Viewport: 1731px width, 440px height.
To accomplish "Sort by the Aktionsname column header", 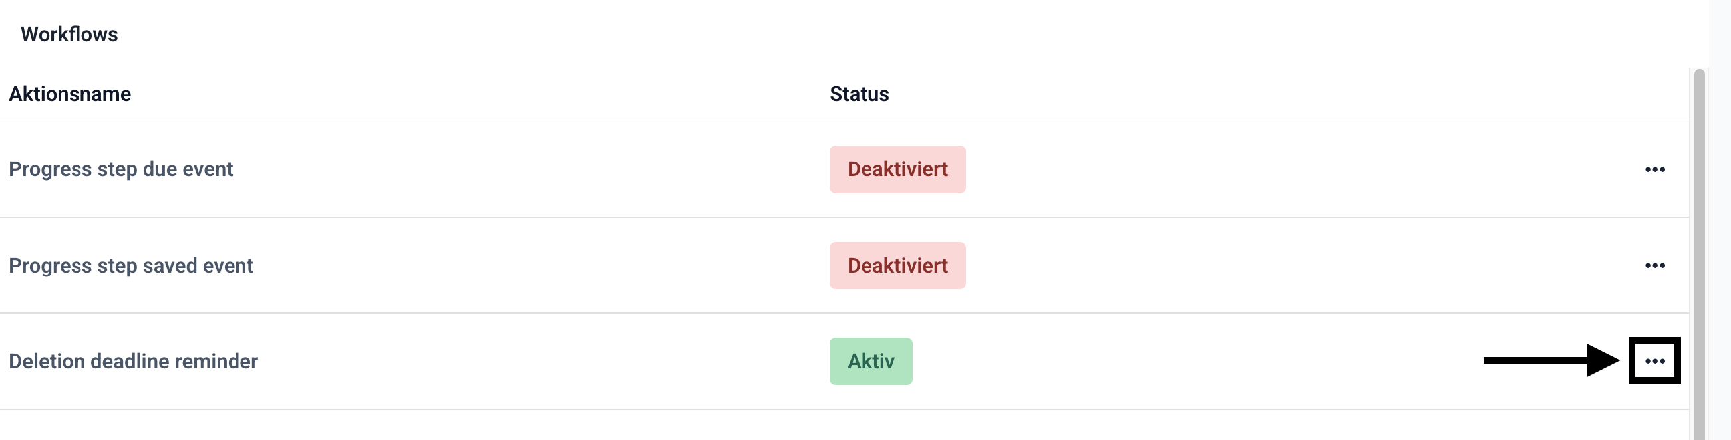I will pyautogui.click(x=70, y=94).
